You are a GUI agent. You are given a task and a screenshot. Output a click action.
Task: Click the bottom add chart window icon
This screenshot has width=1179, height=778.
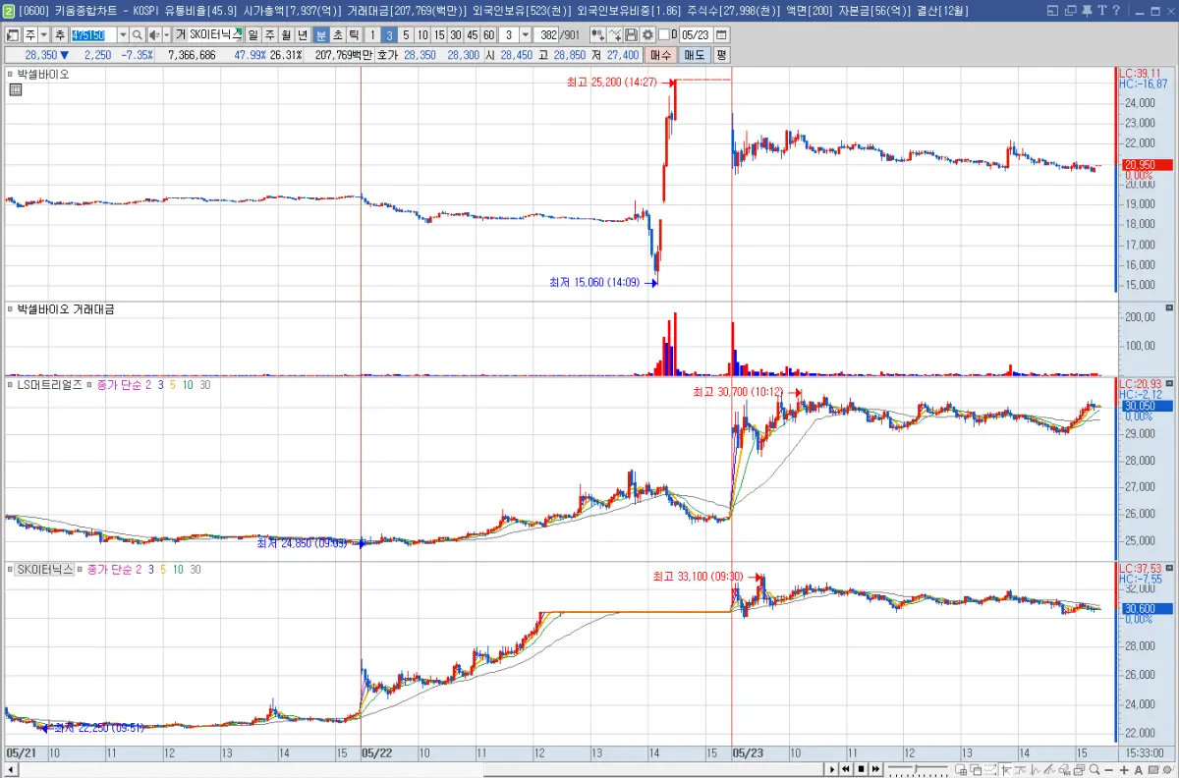pyautogui.click(x=961, y=769)
